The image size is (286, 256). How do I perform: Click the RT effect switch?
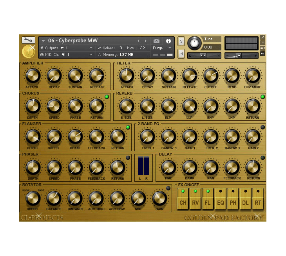coord(258,199)
